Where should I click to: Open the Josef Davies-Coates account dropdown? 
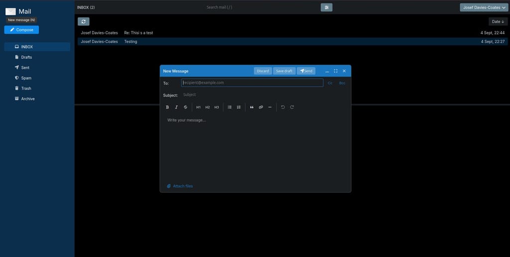pos(484,7)
